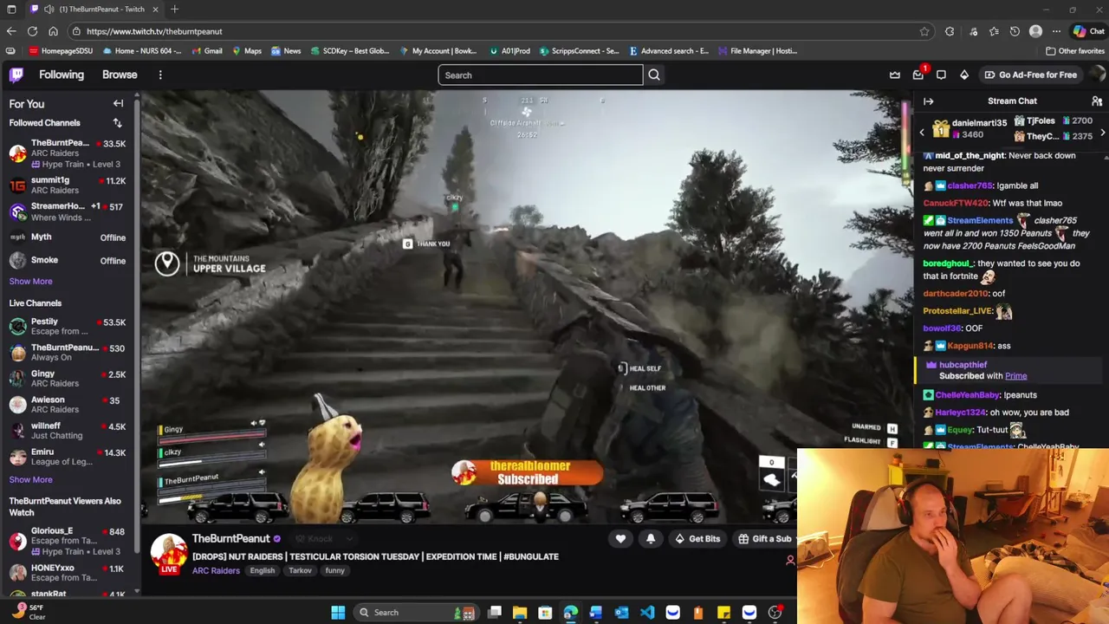The width and height of the screenshot is (1109, 624).
Task: Go to browser home page icon
Action: (53, 31)
